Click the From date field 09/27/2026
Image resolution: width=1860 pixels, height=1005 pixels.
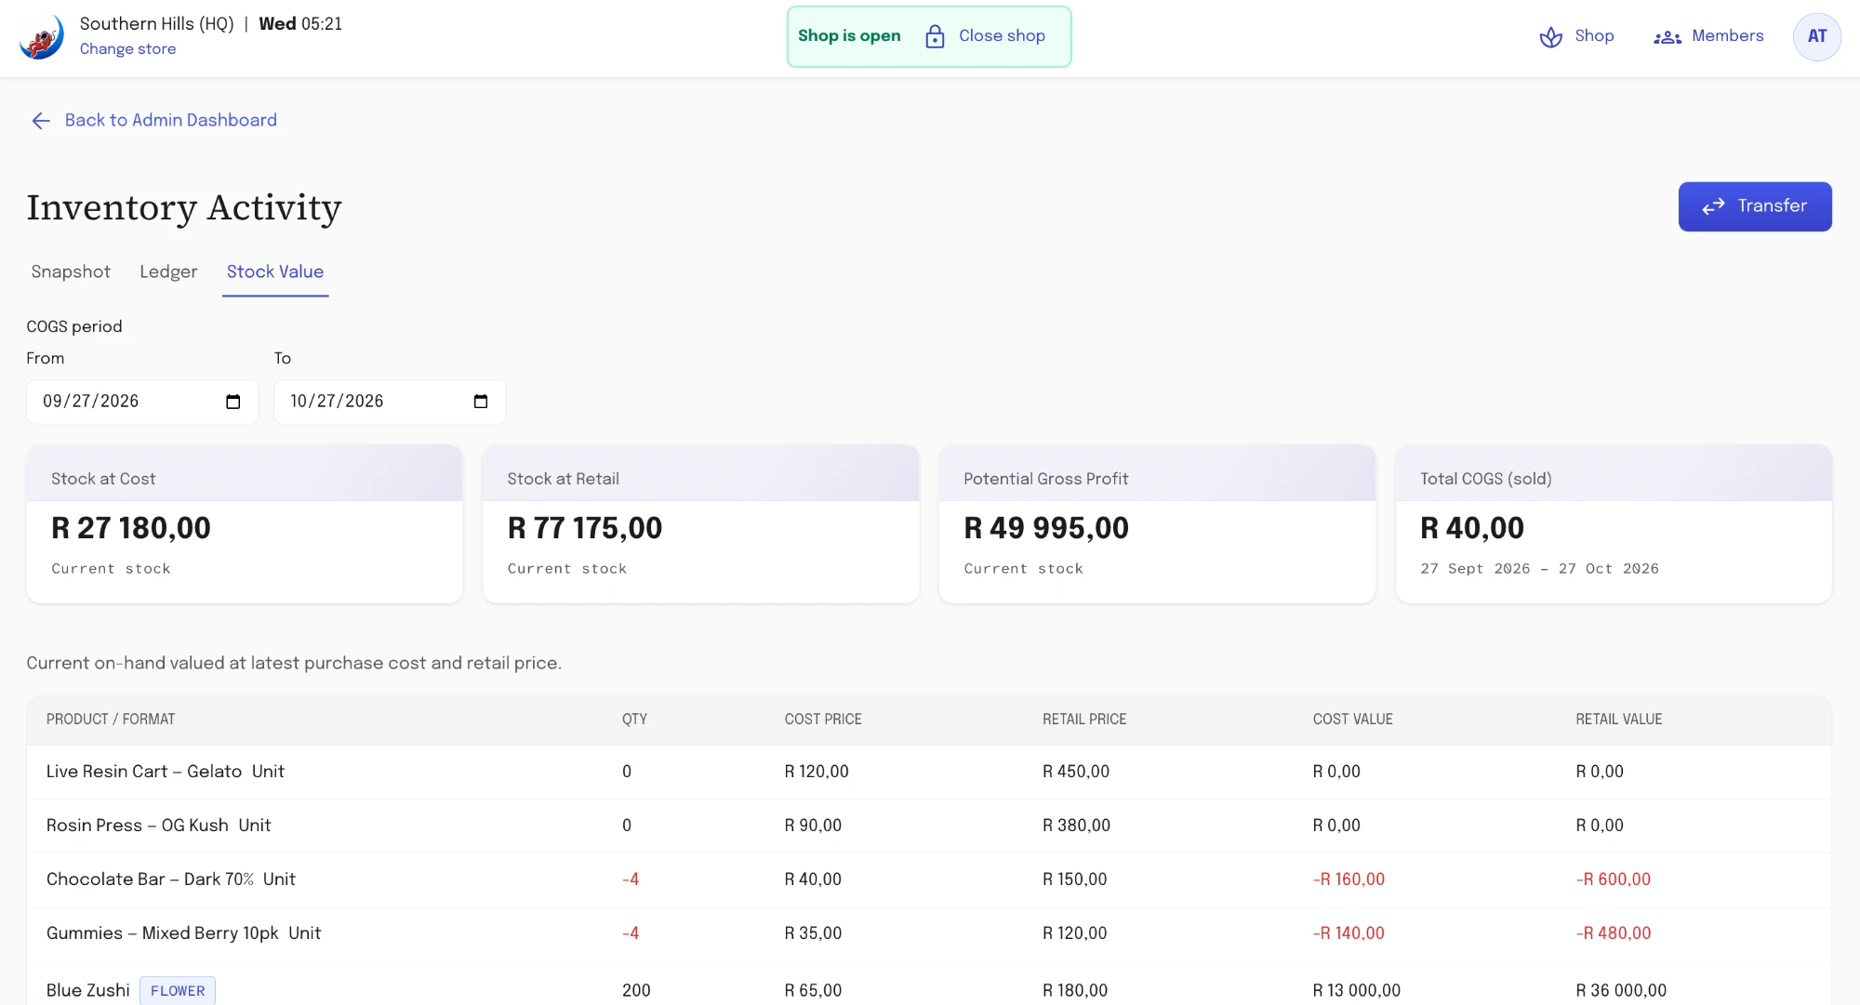pos(142,402)
